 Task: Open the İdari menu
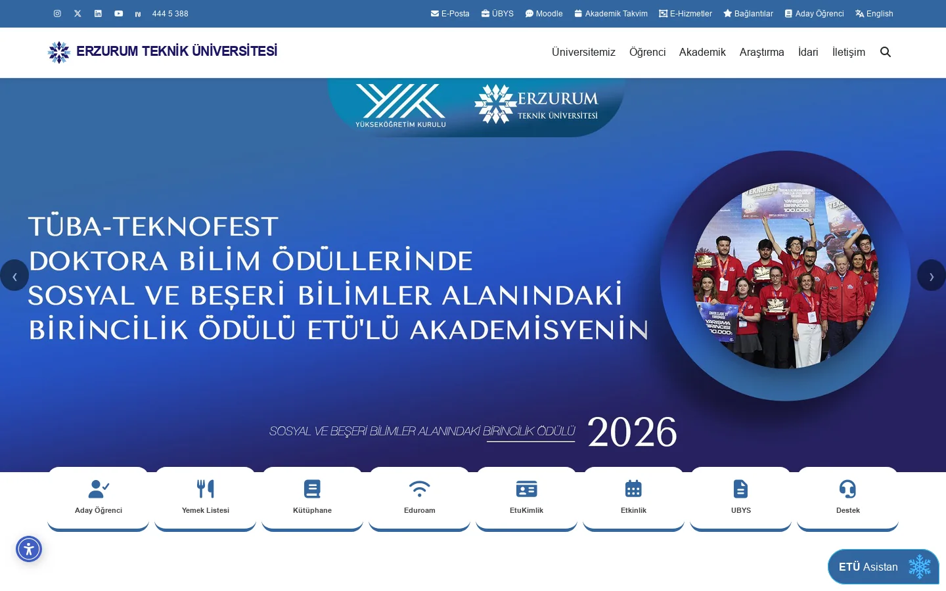pyautogui.click(x=808, y=53)
